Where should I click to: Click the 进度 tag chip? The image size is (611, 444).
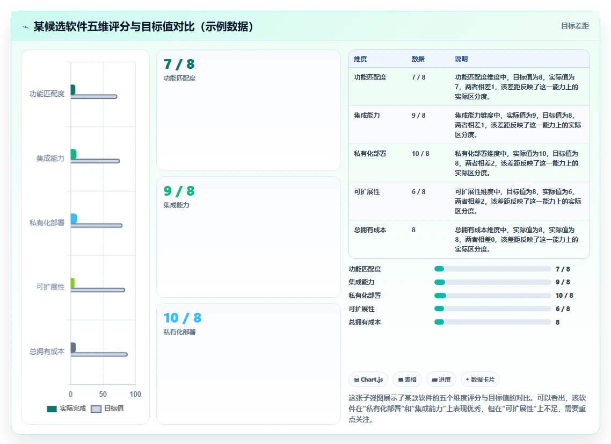pyautogui.click(x=441, y=379)
